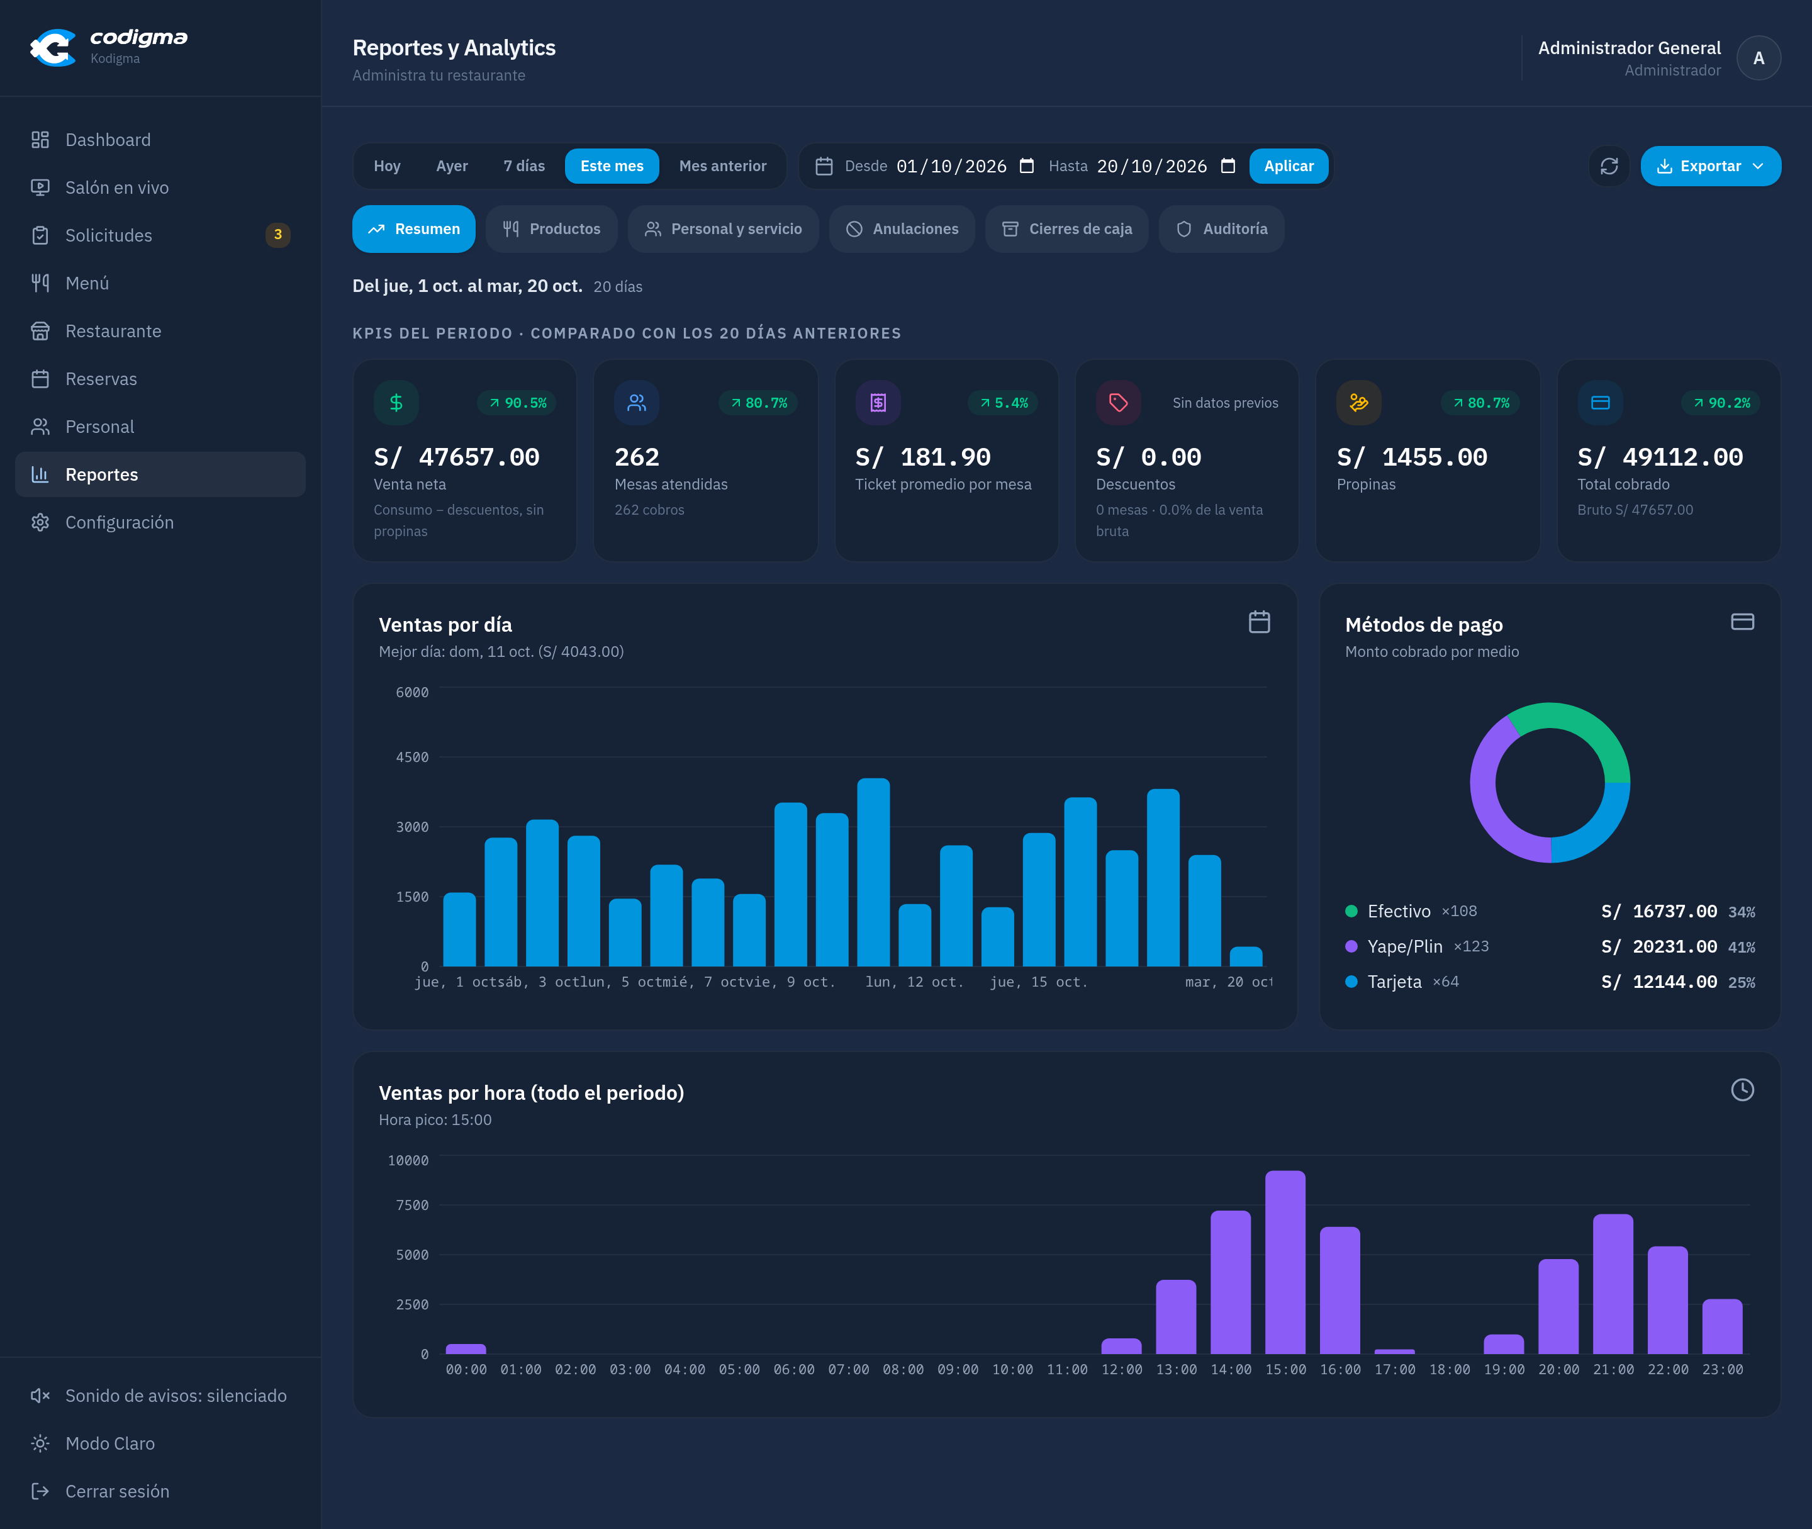The height and width of the screenshot is (1529, 1812).
Task: Switch to Personal y servicio tab
Action: coord(723,229)
